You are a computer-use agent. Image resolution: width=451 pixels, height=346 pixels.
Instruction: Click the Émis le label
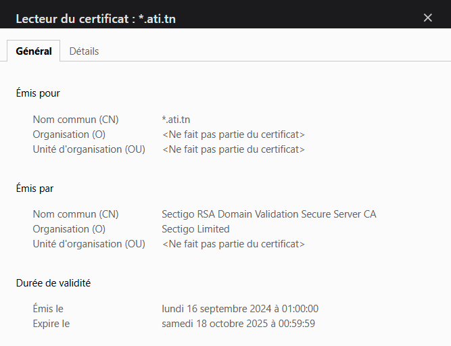coord(48,309)
